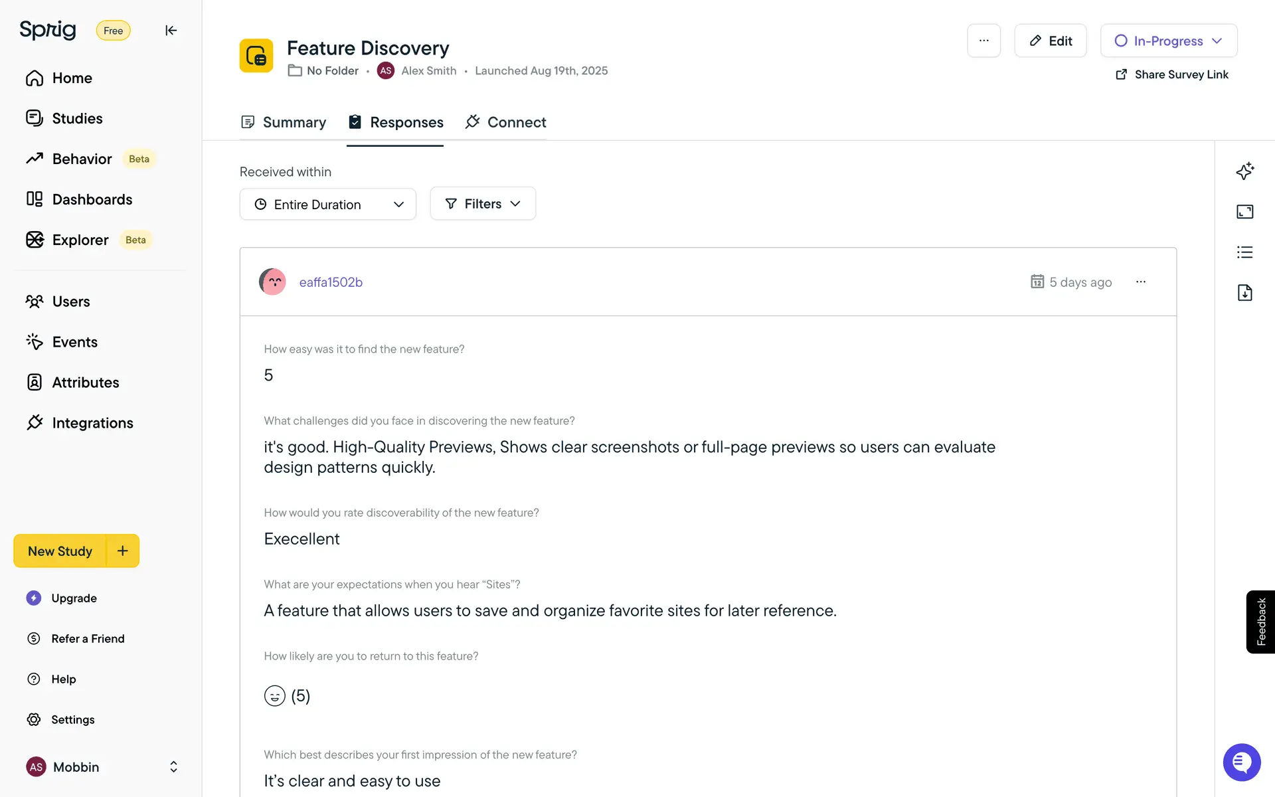The height and width of the screenshot is (797, 1275).
Task: Expand the Mobbin workspace switcher
Action: click(173, 767)
